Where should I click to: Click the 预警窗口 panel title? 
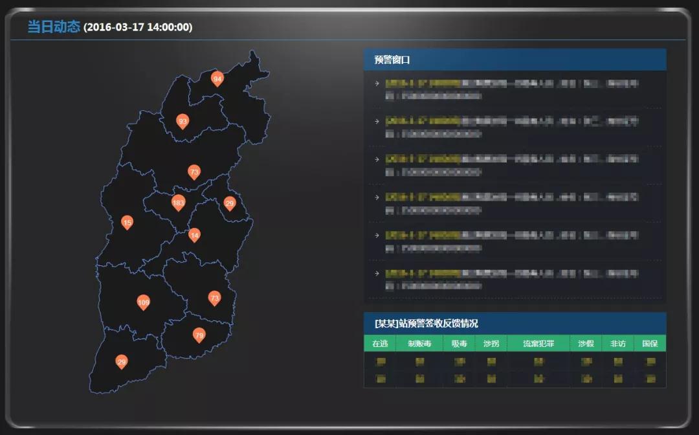pos(392,60)
